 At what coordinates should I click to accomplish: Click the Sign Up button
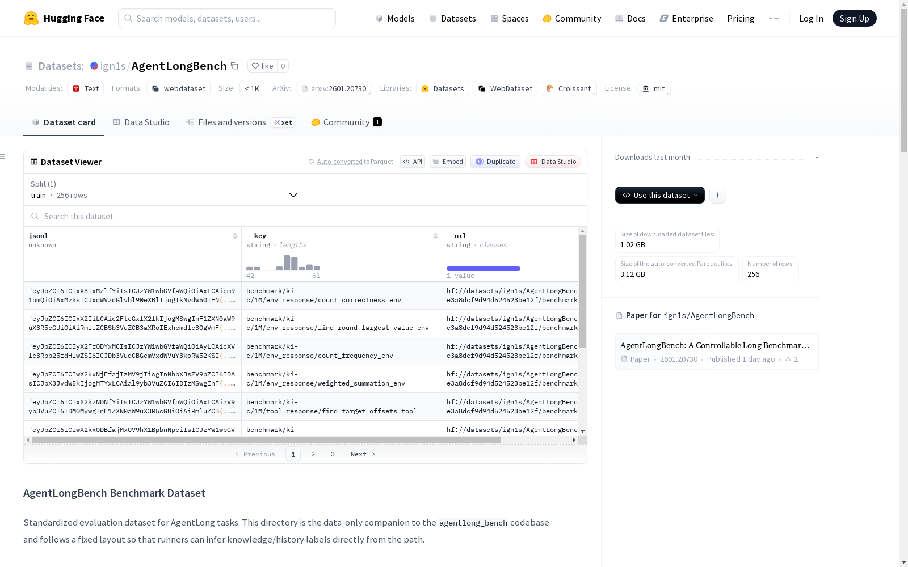pos(854,18)
